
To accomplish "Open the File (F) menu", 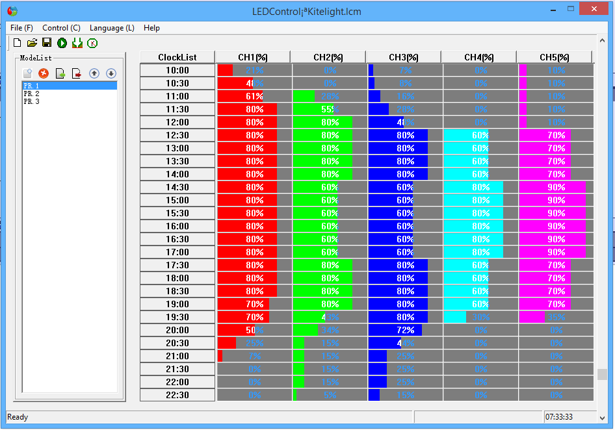I will tap(21, 28).
